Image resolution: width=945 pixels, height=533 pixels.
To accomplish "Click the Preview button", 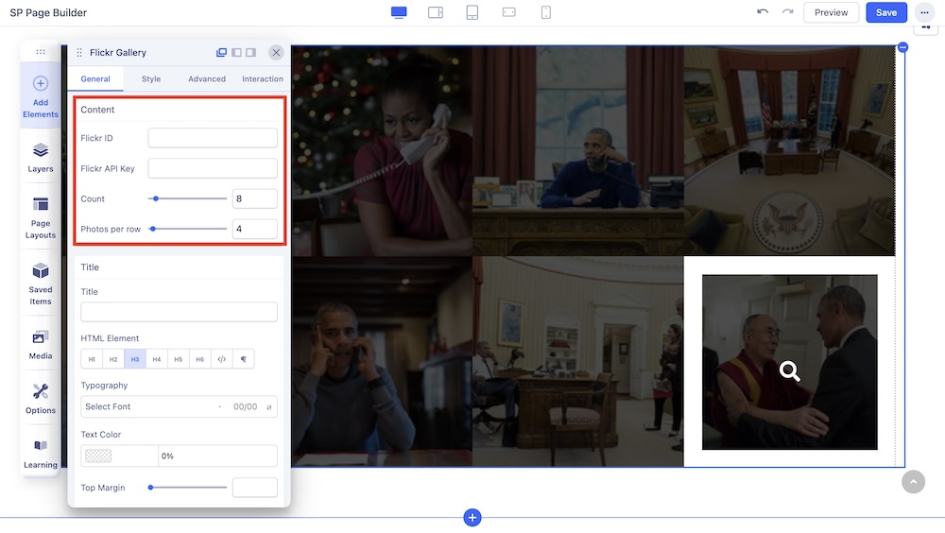I will [x=831, y=12].
